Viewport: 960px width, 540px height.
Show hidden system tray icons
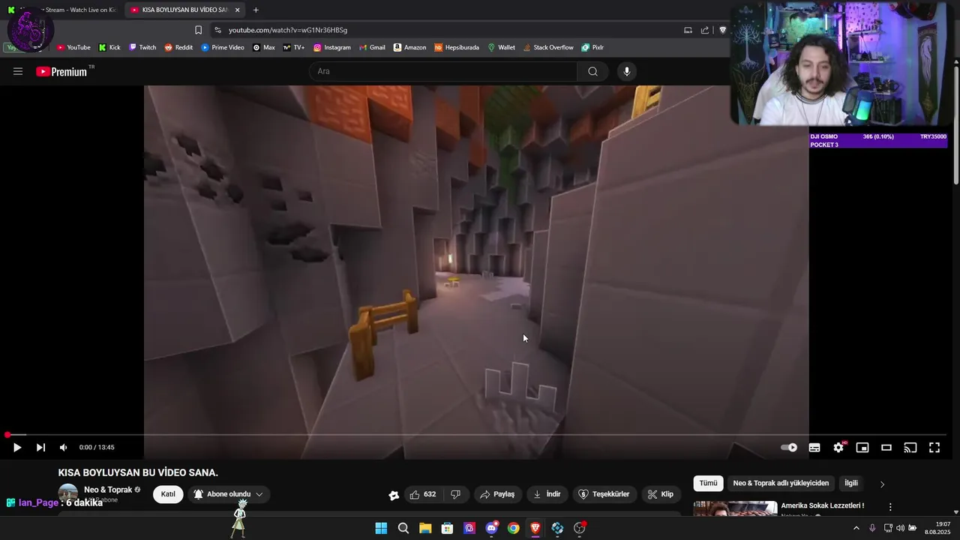coord(856,528)
